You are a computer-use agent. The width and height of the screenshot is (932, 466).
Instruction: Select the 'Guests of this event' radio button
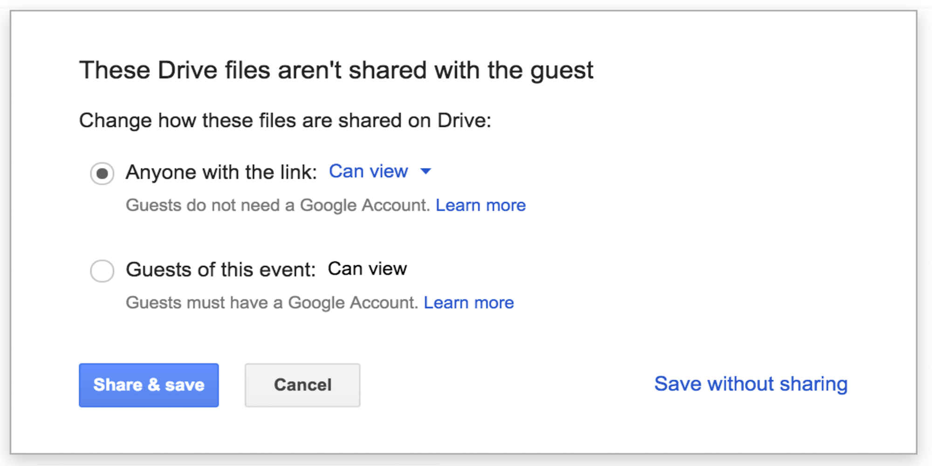102,271
